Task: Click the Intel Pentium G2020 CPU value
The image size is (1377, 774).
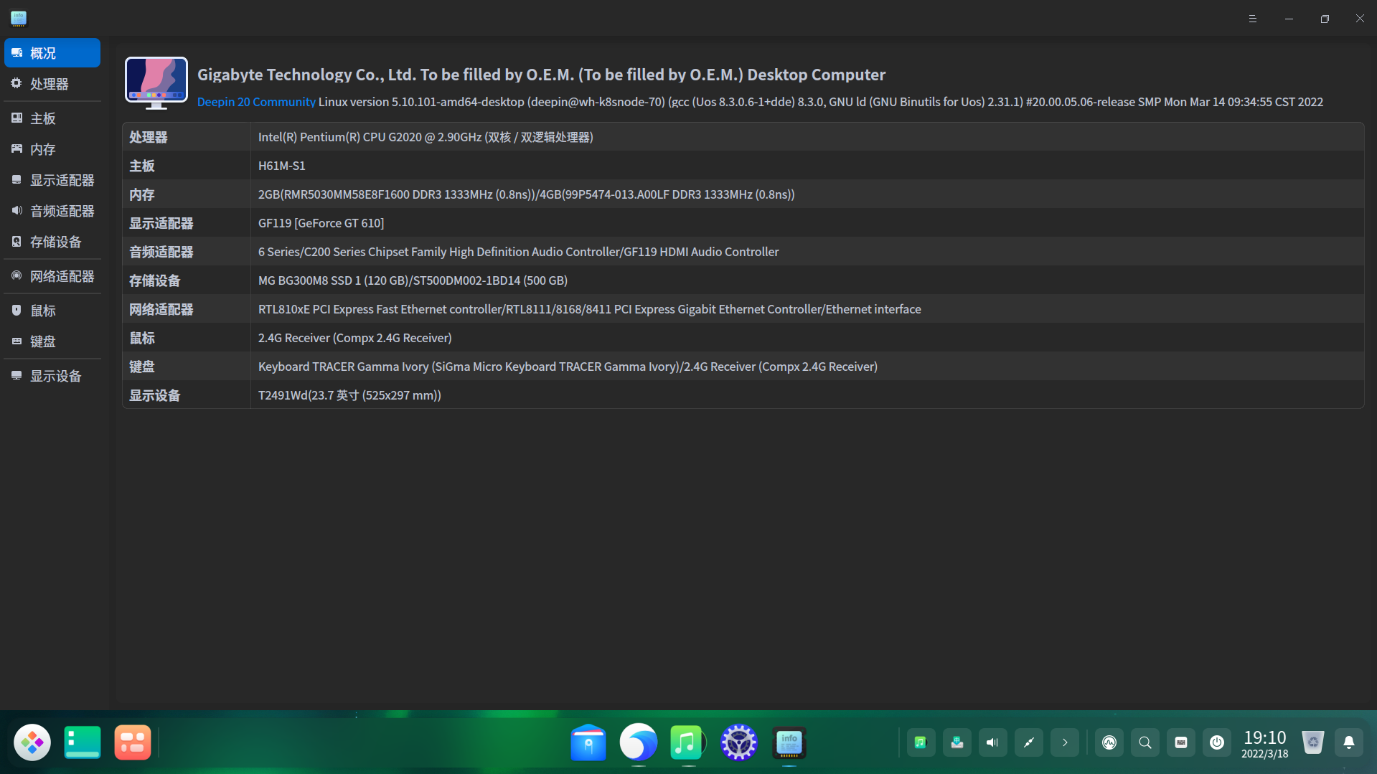Action: click(426, 137)
